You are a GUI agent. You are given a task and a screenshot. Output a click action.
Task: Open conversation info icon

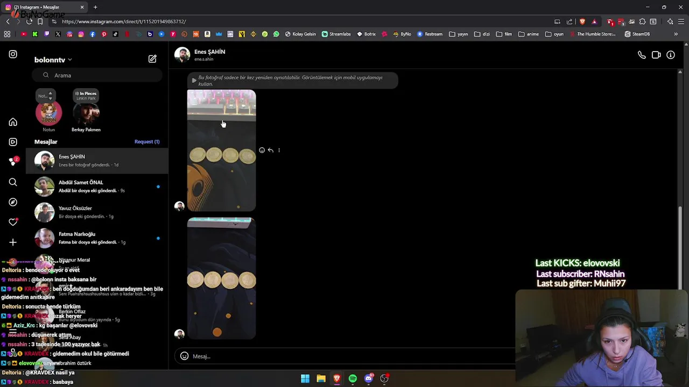coord(671,55)
